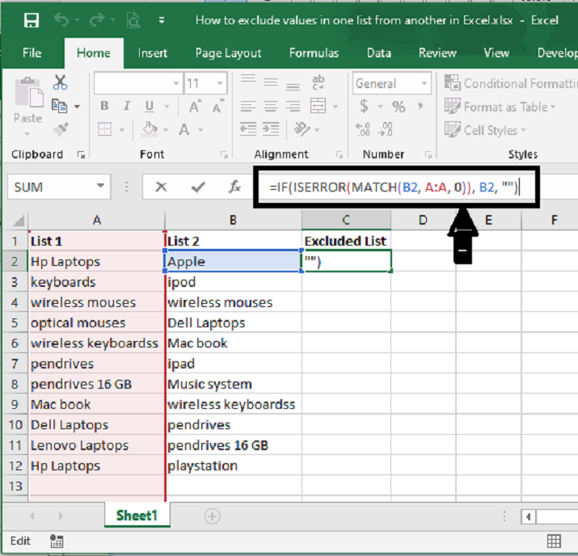Click the Orientation text-angle icon
Image resolution: width=578 pixels, height=556 pixels.
(x=302, y=129)
